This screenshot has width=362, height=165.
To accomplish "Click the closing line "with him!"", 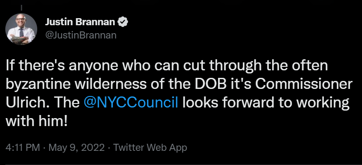I will pos(36,121).
